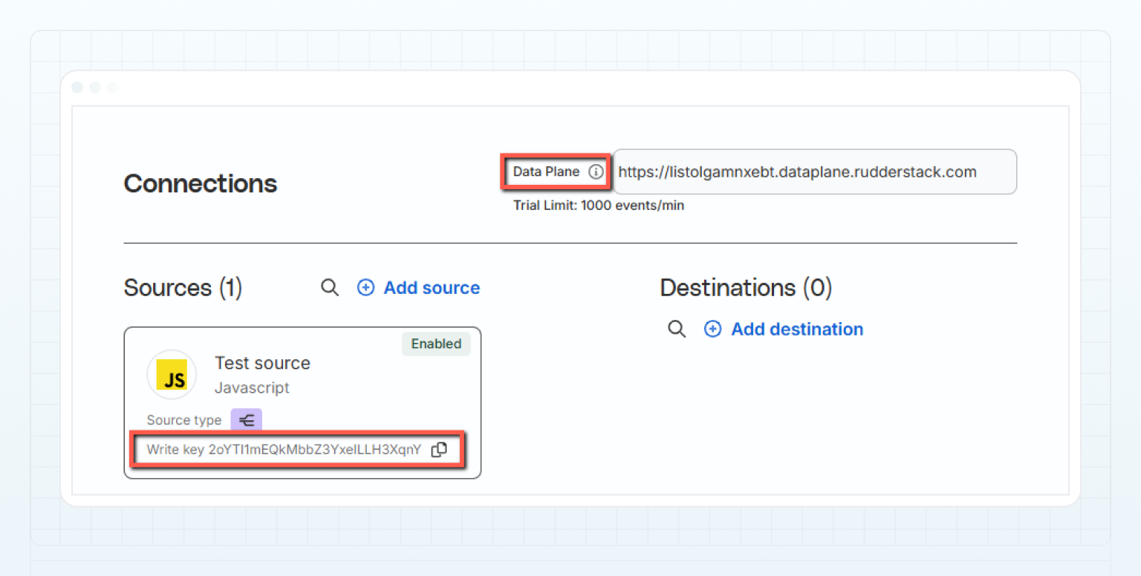This screenshot has height=576, width=1141.
Task: Click the Sources (1) heading
Action: point(183,288)
